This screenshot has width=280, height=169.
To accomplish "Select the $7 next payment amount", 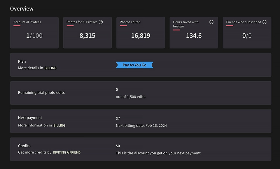I will click(118, 118).
